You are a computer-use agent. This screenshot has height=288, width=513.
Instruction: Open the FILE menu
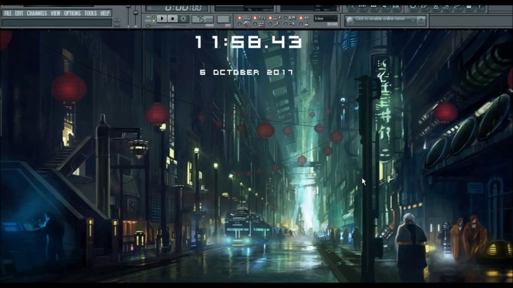tap(8, 13)
